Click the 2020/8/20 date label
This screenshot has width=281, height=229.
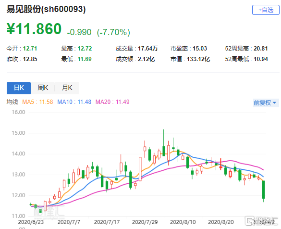(221, 222)
